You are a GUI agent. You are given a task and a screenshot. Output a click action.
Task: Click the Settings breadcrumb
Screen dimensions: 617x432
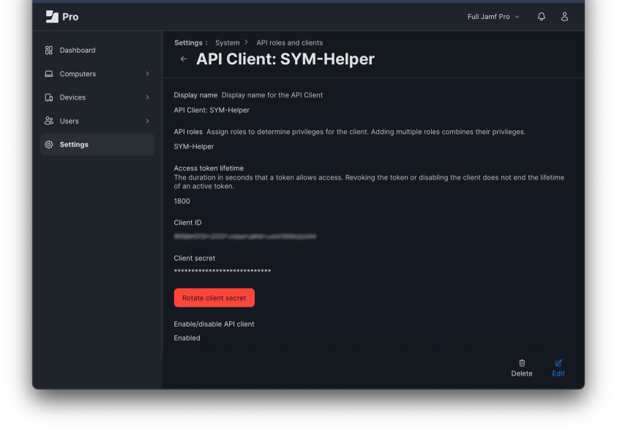pyautogui.click(x=191, y=42)
